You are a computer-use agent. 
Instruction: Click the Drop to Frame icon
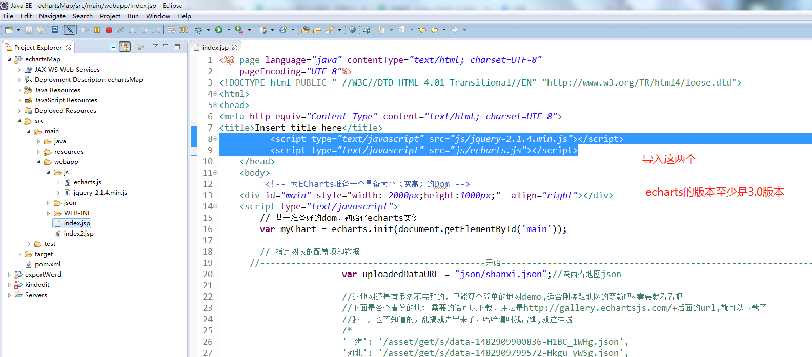pos(171,30)
